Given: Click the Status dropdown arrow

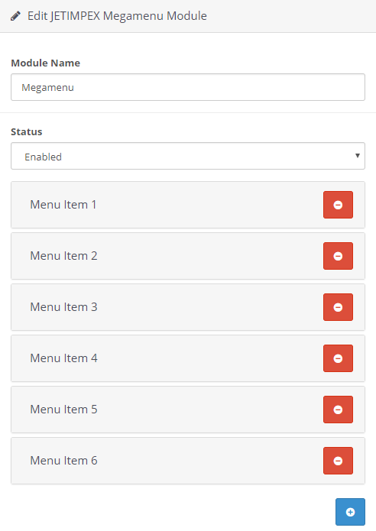Looking at the screenshot, I should [x=357, y=155].
